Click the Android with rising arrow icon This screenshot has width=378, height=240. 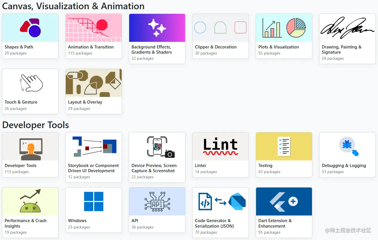pos(30,201)
